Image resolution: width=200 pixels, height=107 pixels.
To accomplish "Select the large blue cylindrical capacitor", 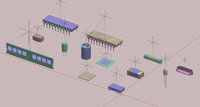I will coord(86,51).
